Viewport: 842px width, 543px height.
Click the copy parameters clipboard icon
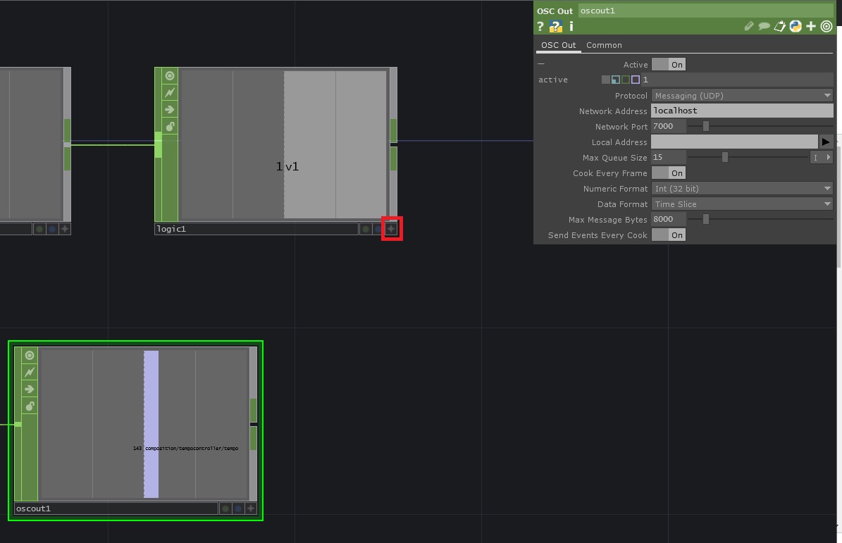click(x=780, y=26)
